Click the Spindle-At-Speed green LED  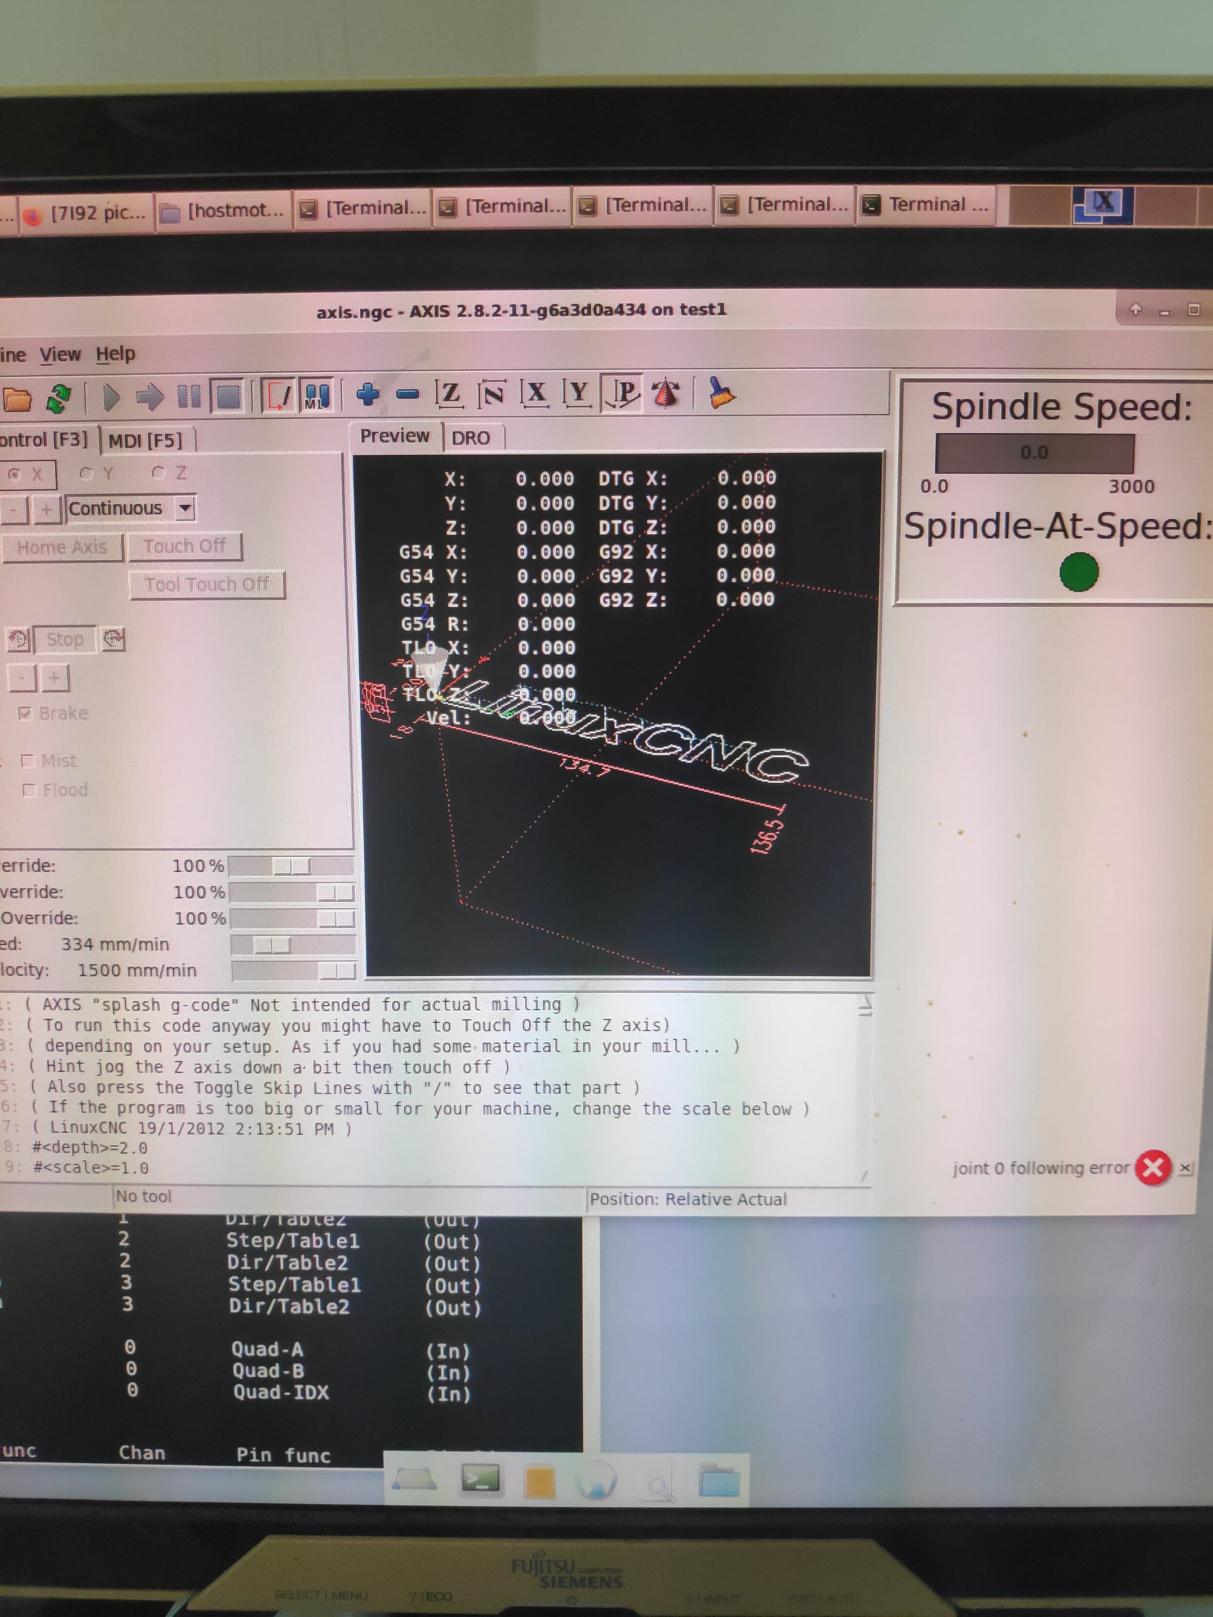(1079, 571)
